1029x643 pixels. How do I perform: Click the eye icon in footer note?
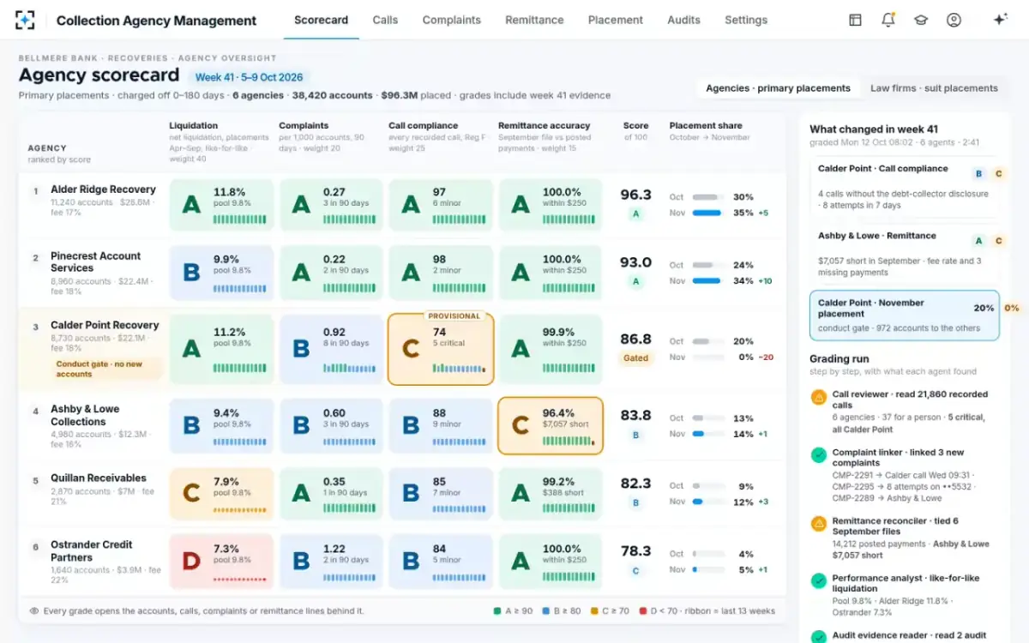click(x=34, y=611)
